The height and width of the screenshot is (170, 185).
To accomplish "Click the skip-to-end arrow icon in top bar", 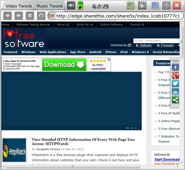I will pos(71,5).
